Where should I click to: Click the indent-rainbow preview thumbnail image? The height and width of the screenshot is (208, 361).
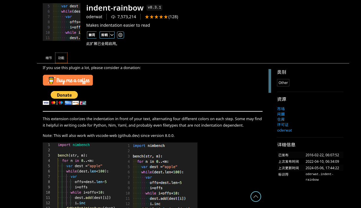61,22
